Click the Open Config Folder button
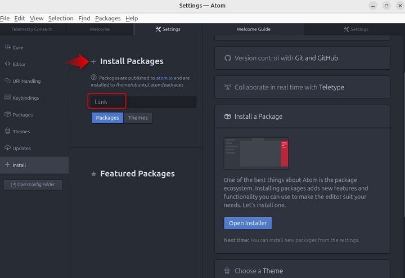Viewport: 405px width, 278px height. (33, 185)
